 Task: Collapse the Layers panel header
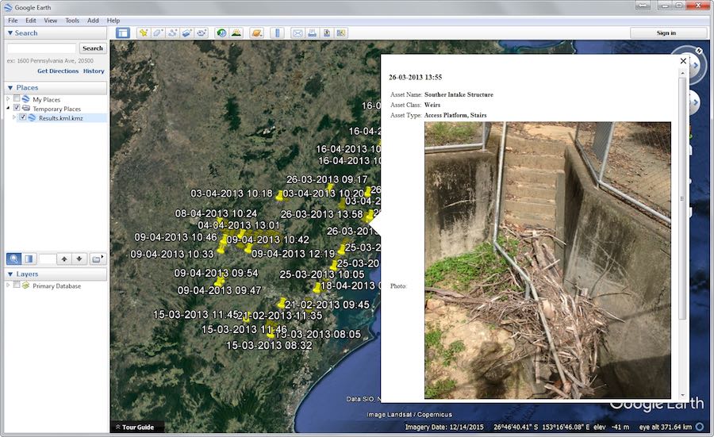tap(56, 274)
